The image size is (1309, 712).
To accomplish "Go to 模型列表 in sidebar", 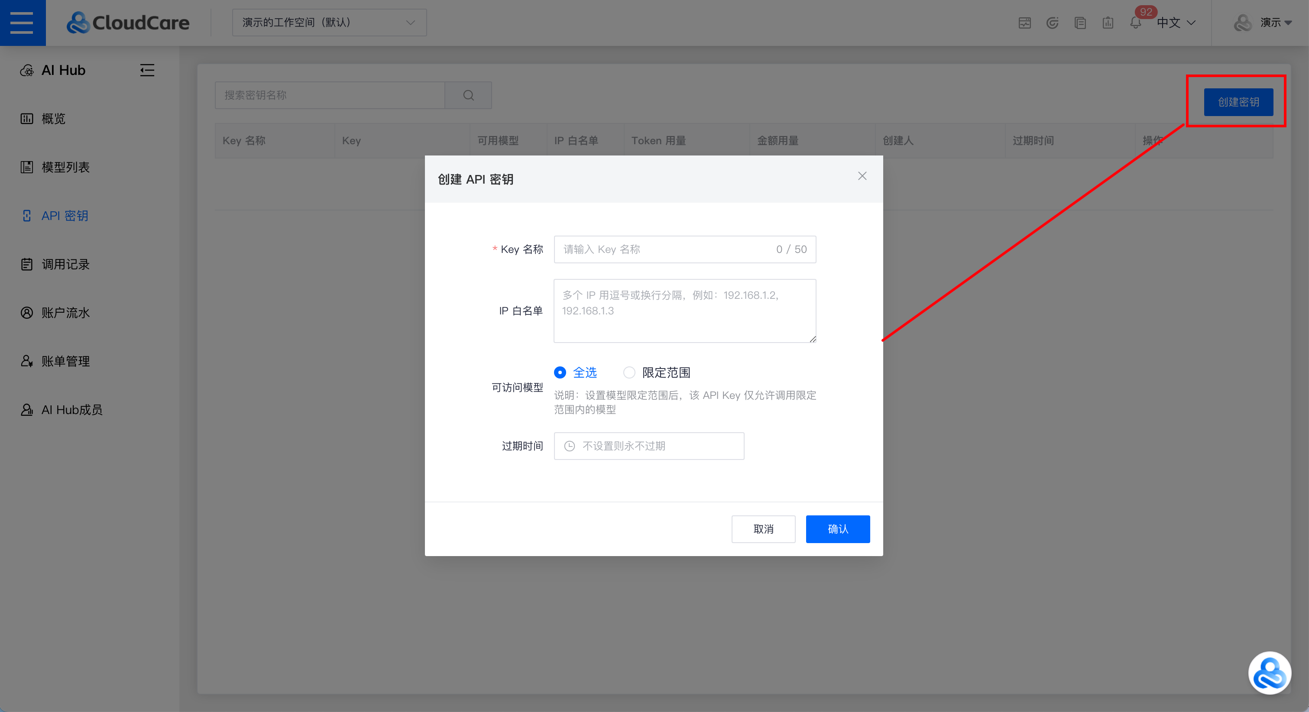I will (65, 167).
